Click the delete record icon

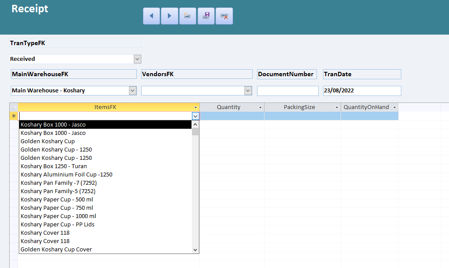(x=224, y=16)
